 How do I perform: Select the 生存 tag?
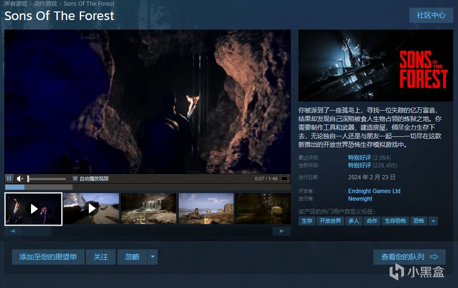click(307, 221)
